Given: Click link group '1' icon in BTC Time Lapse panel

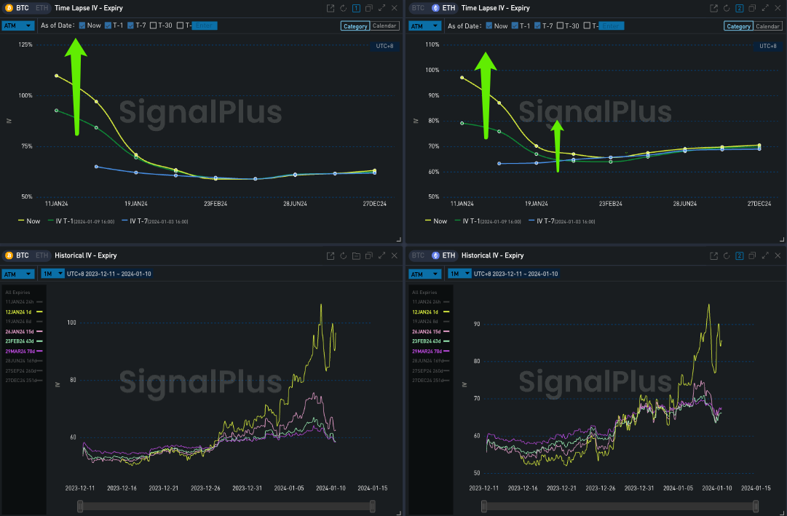Looking at the screenshot, I should tap(356, 8).
